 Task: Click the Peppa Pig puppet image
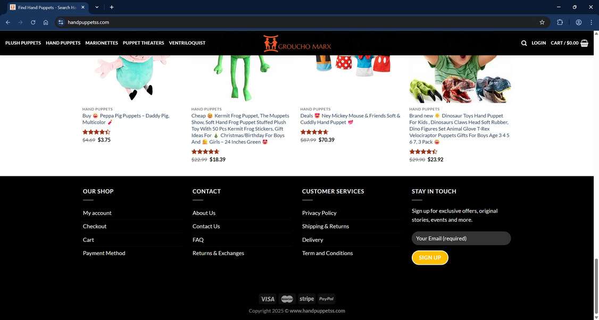(x=133, y=78)
